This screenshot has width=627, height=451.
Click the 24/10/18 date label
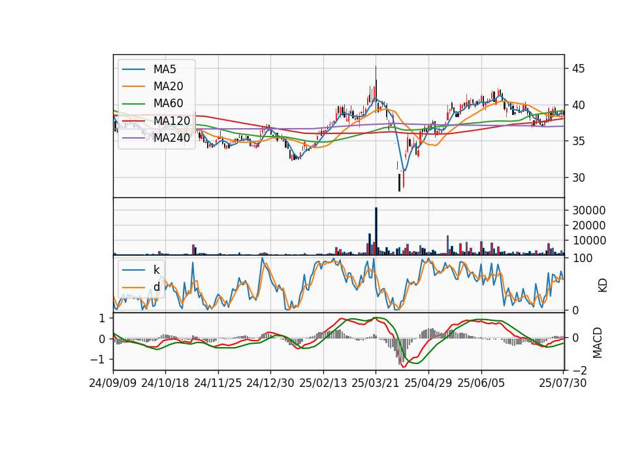tap(165, 383)
